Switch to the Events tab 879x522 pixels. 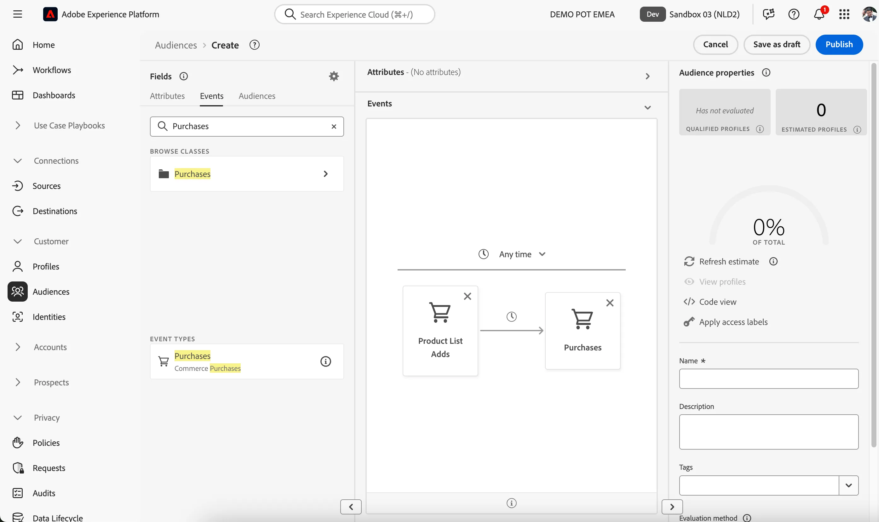211,96
